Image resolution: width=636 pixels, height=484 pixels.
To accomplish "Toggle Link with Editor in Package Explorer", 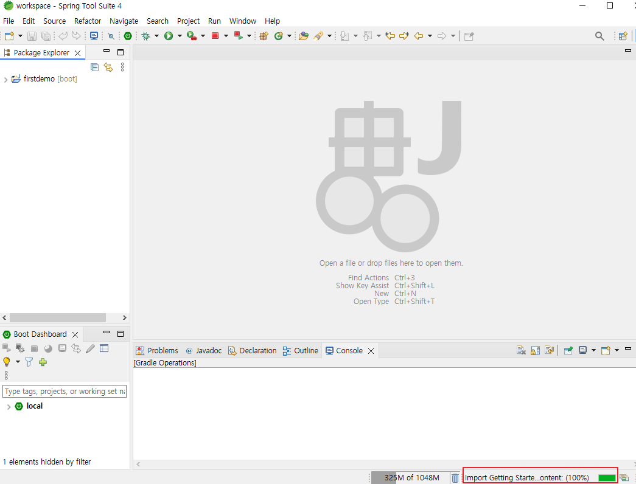I will click(x=108, y=67).
